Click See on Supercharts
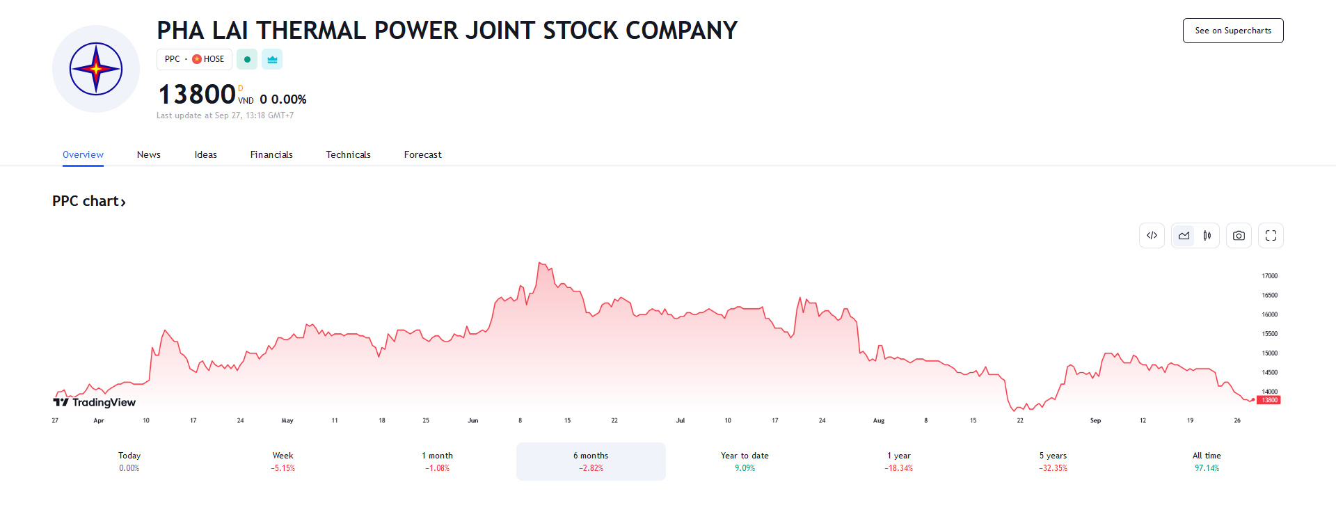The width and height of the screenshot is (1336, 512). [1233, 31]
